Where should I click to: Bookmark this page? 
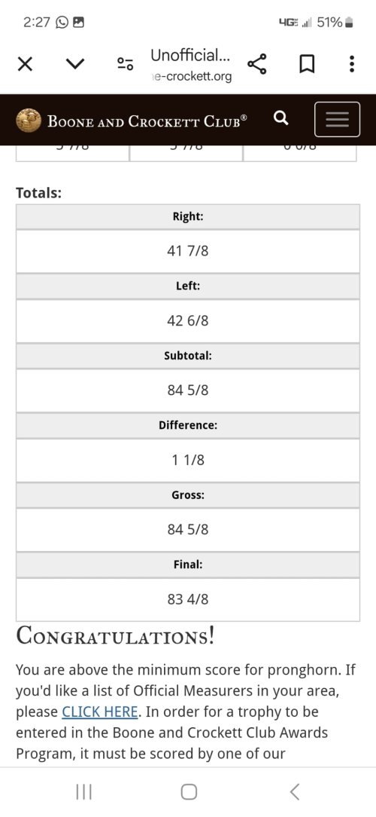pyautogui.click(x=307, y=64)
